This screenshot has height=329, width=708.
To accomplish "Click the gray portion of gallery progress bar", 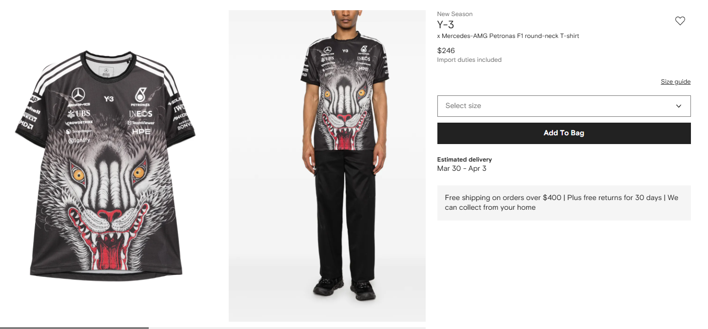I will [287, 328].
